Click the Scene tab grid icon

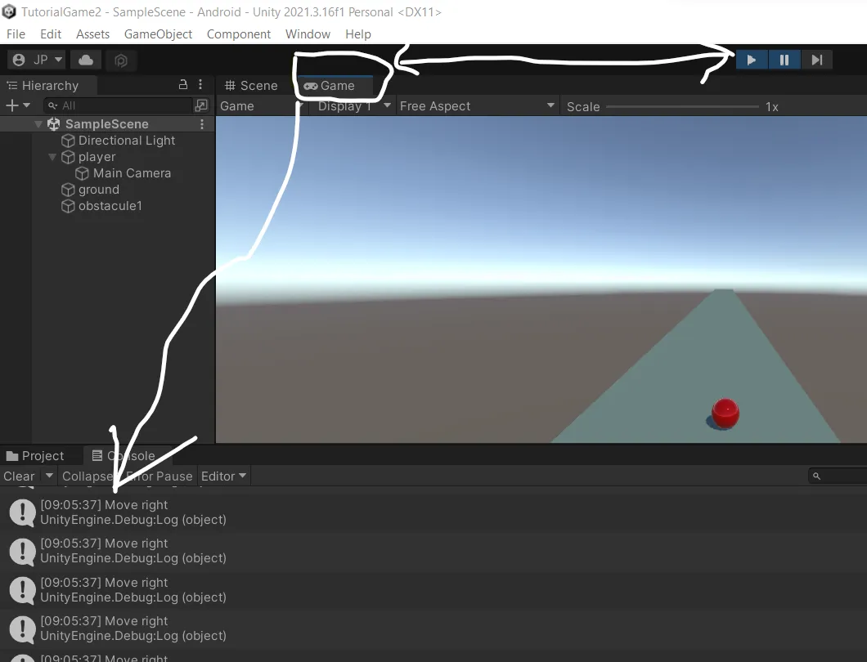[x=230, y=86]
